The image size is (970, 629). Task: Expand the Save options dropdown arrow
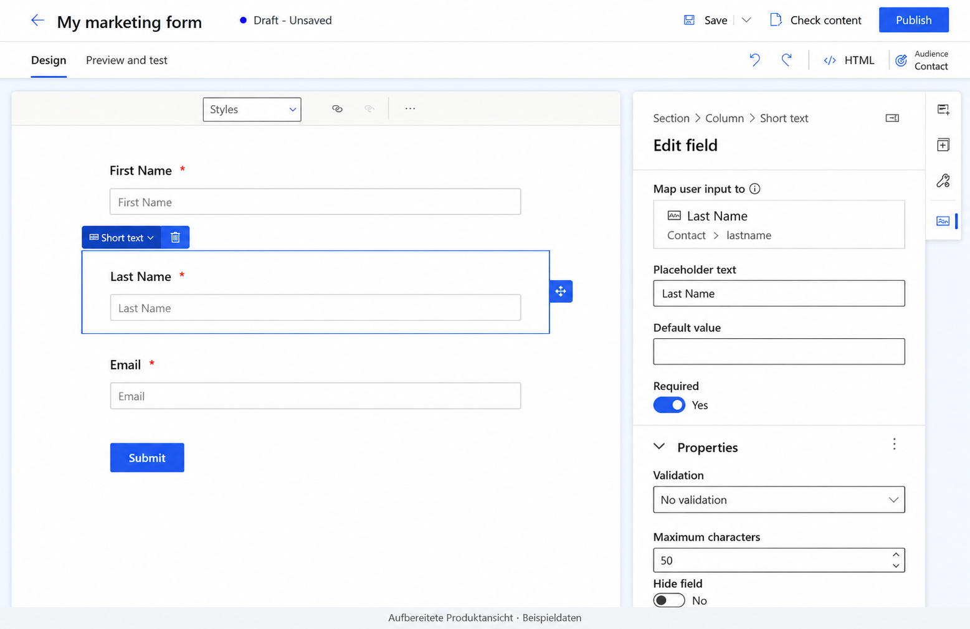coord(746,20)
